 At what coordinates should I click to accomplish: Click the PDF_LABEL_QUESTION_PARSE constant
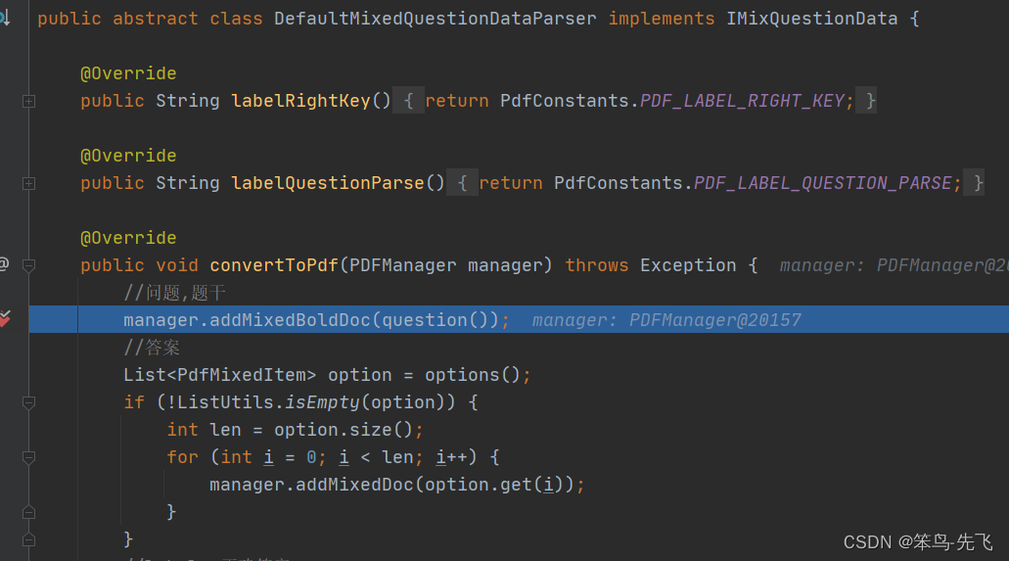[x=822, y=183]
